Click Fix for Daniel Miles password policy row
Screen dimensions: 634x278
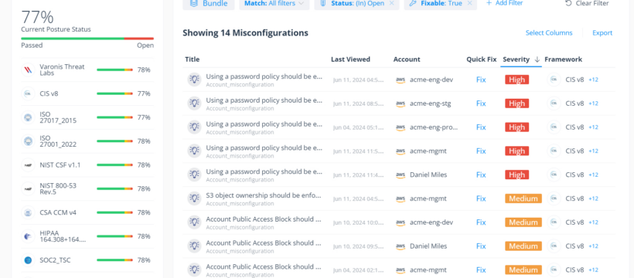pos(481,175)
